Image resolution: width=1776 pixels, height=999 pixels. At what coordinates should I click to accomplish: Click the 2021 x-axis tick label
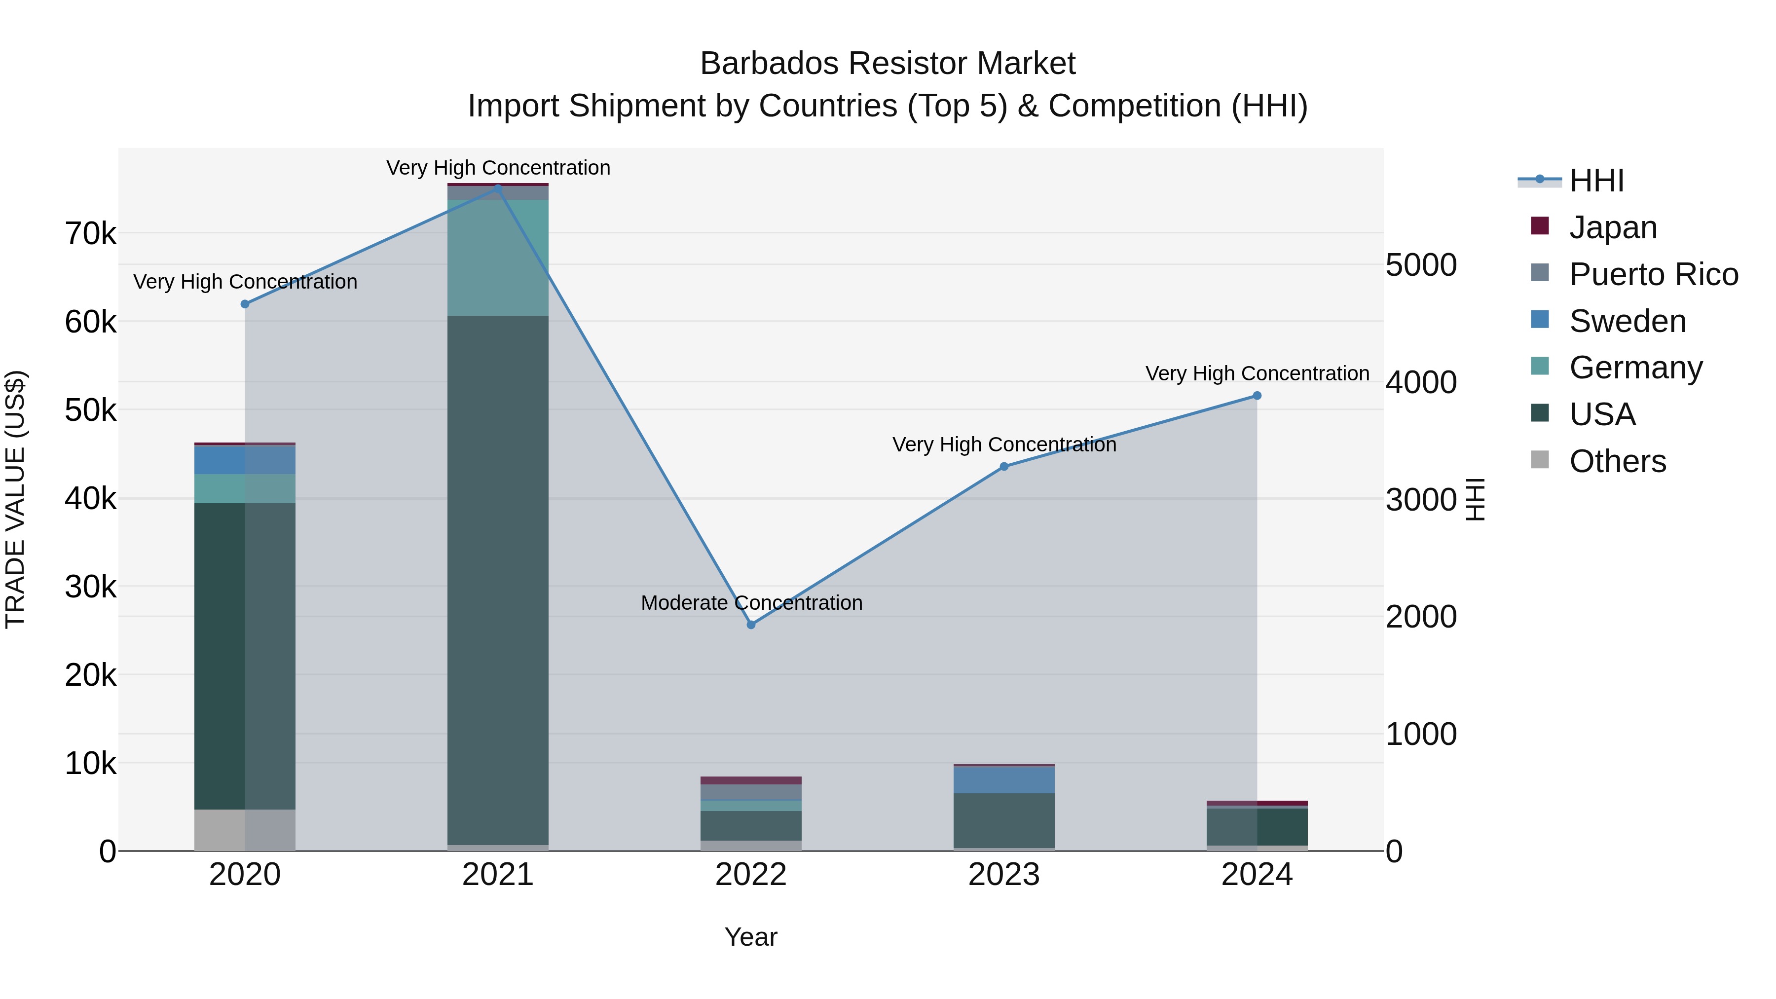tap(498, 875)
